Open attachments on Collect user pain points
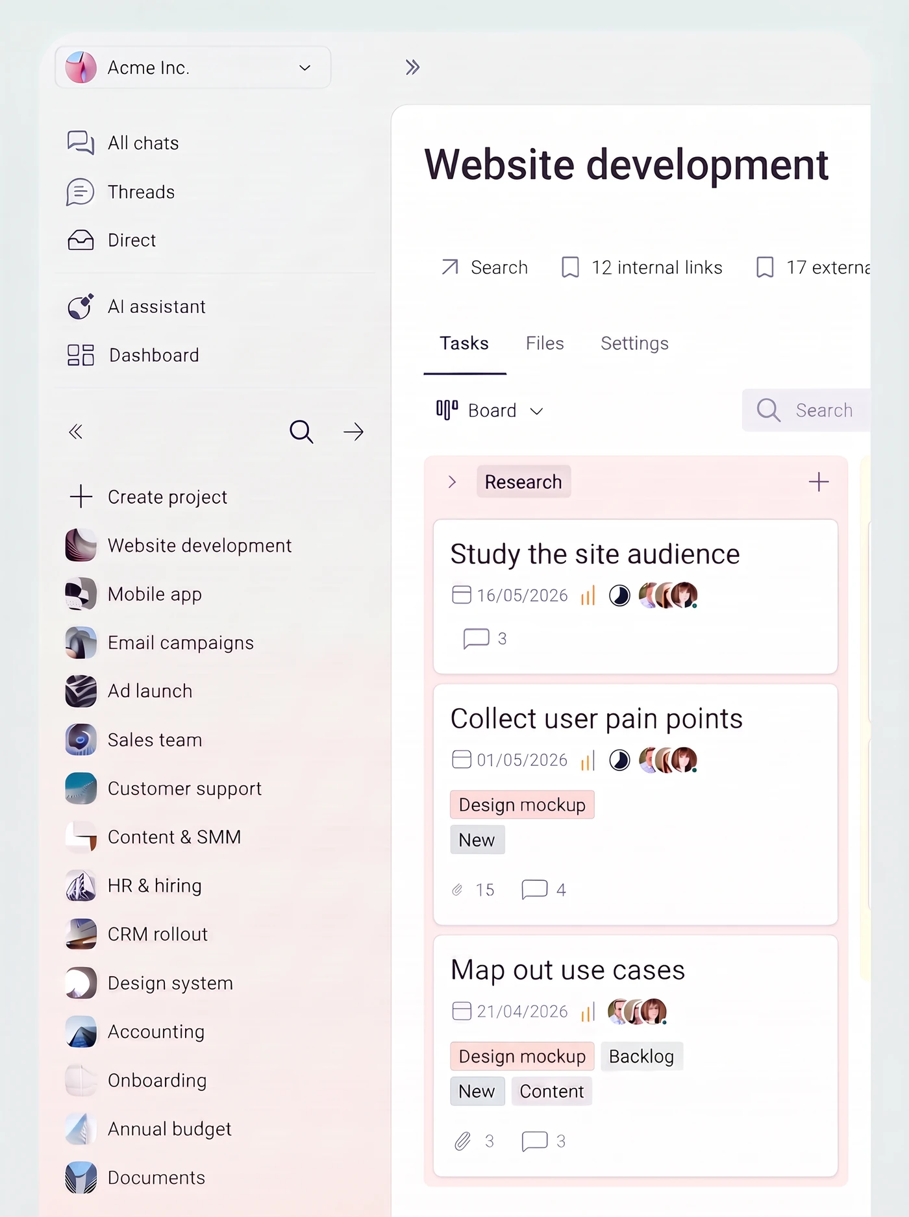909x1217 pixels. pos(473,889)
